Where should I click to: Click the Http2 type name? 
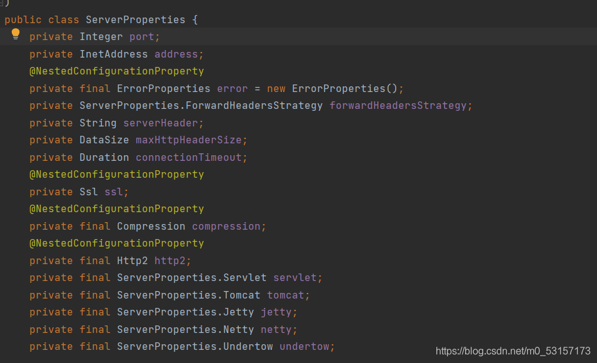pyautogui.click(x=132, y=261)
